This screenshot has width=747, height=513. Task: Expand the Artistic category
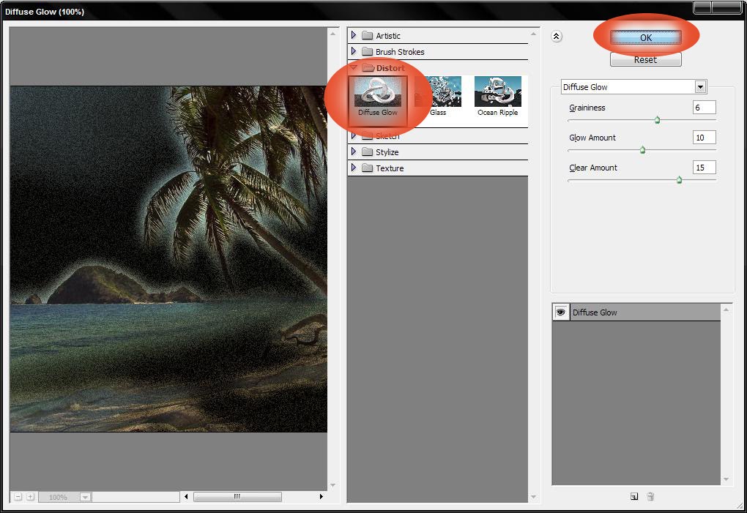pyautogui.click(x=354, y=35)
